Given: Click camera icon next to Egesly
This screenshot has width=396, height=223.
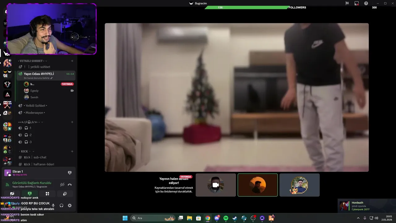Looking at the screenshot, I should 72,91.
